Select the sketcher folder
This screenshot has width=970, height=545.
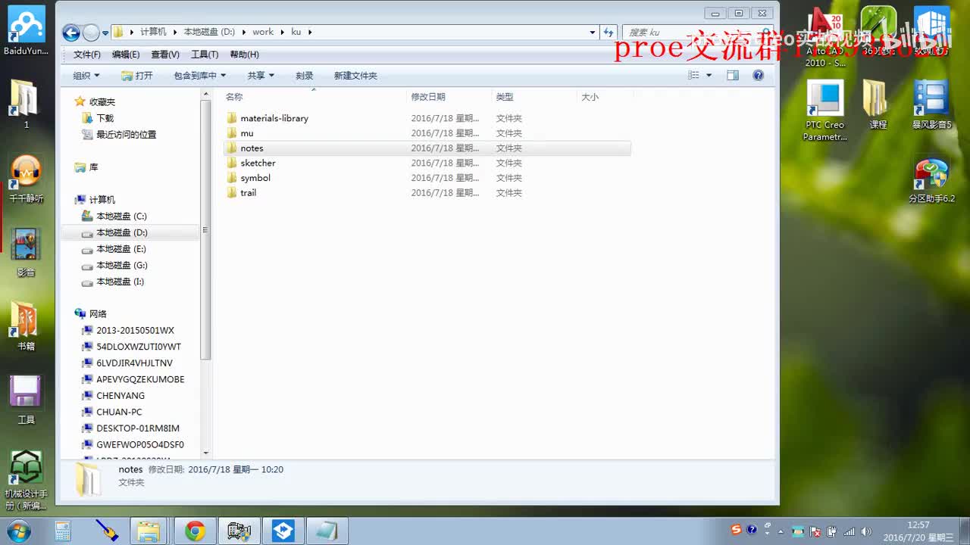(258, 163)
